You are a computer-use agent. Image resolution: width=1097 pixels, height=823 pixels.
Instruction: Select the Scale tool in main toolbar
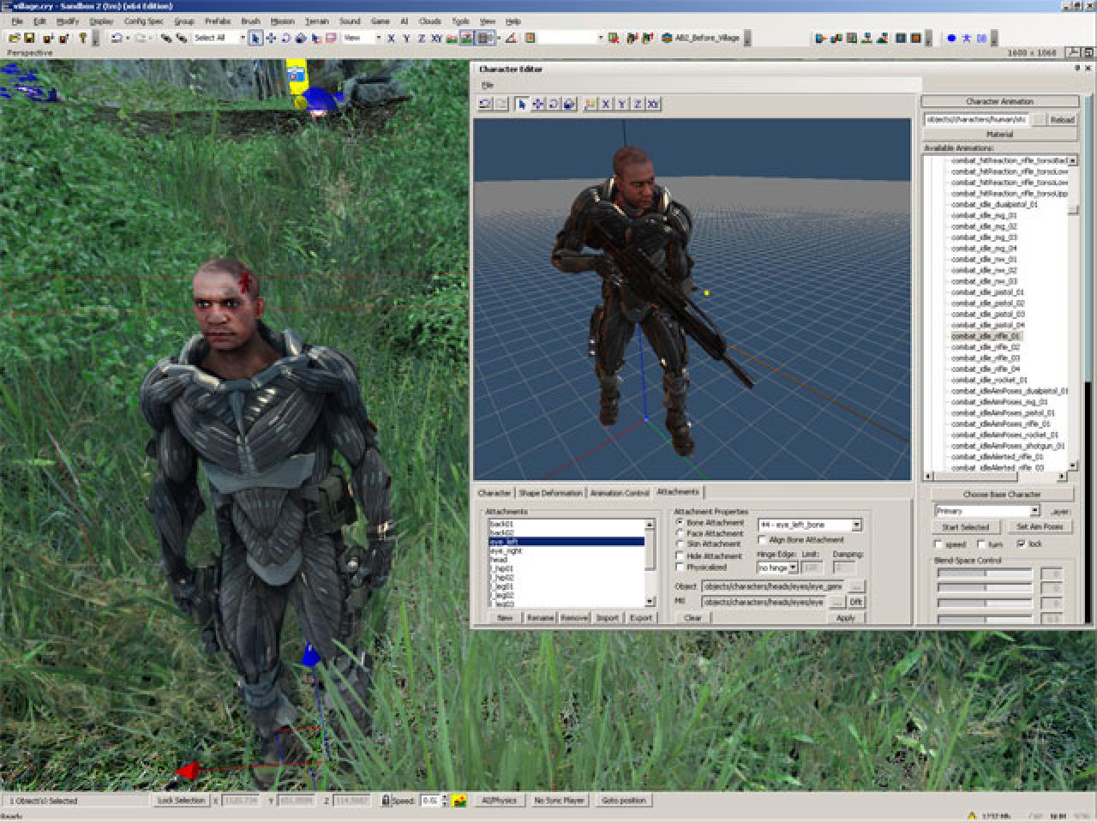(300, 38)
